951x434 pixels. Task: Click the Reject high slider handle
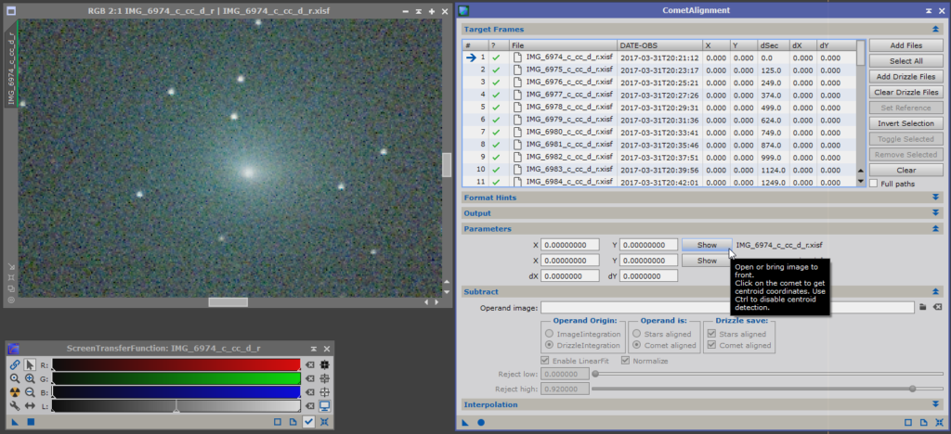coord(913,389)
